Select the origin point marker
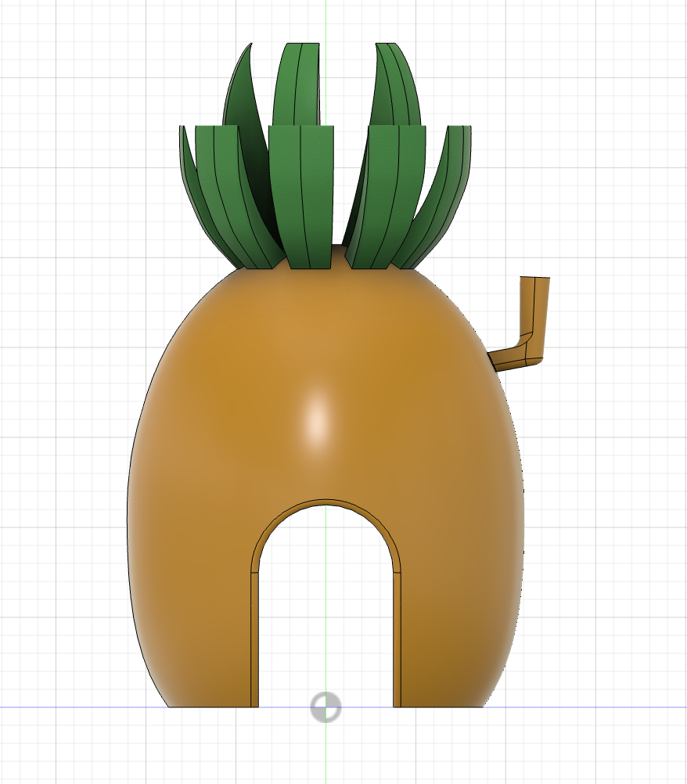Image resolution: width=687 pixels, height=784 pixels. [x=326, y=708]
